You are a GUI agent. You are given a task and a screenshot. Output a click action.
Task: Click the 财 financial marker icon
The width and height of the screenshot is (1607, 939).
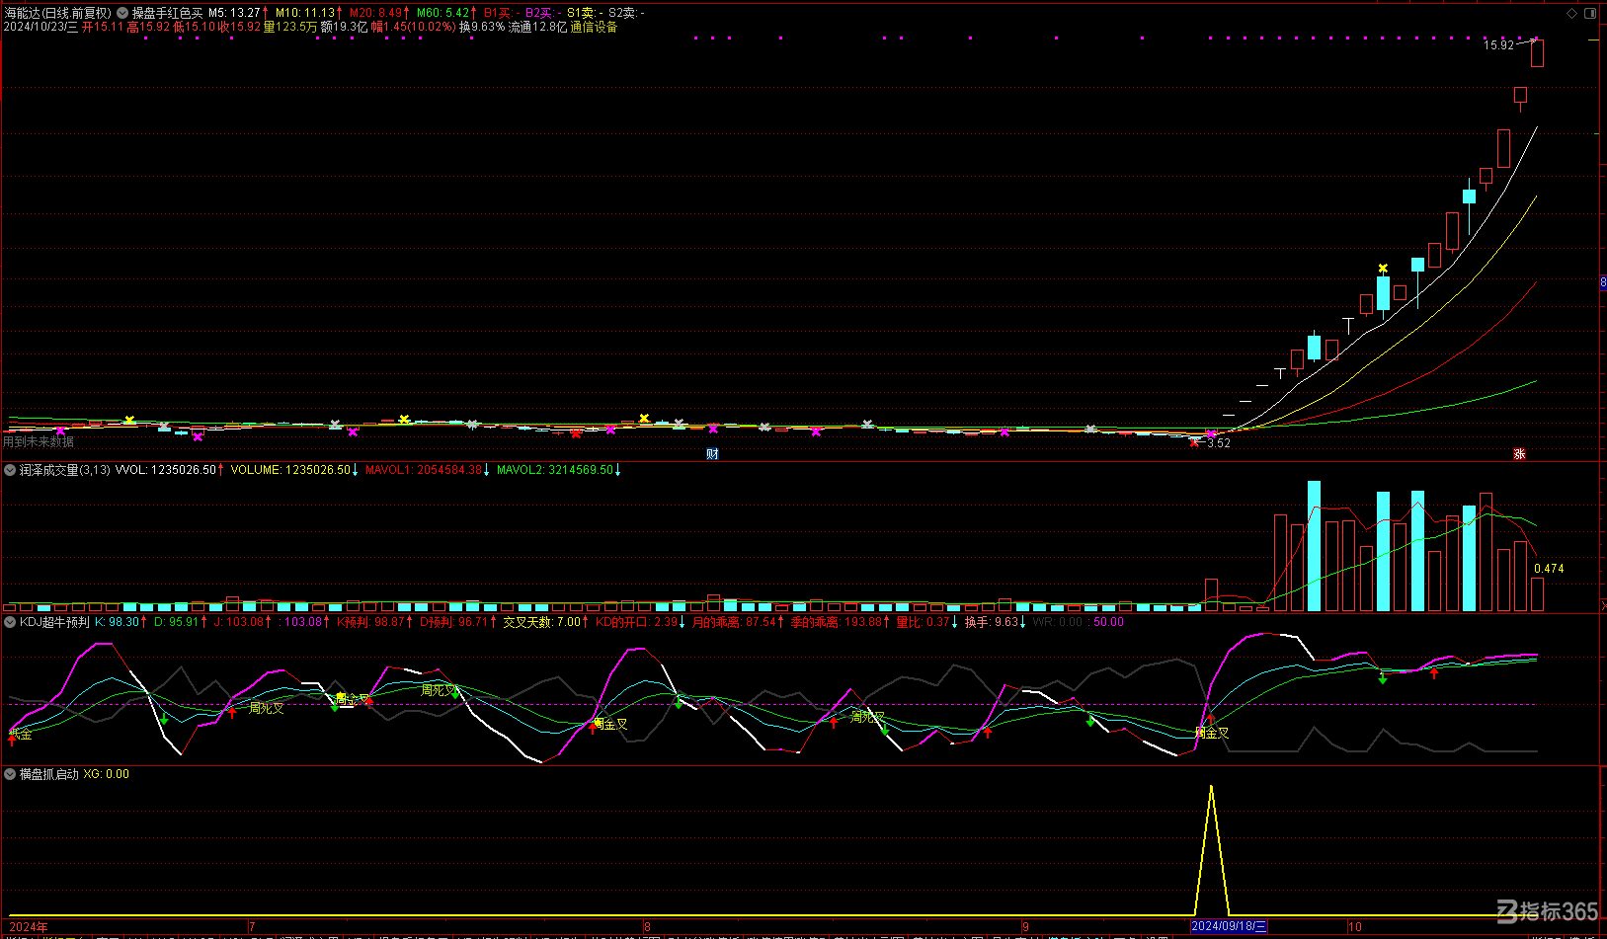pos(712,454)
